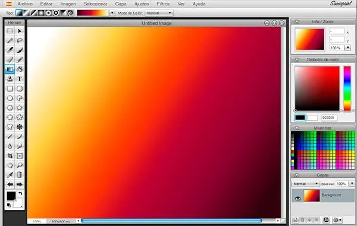The image size is (357, 226).
Task: Open the zoom percentage dropdown in Info panel
Action: tap(347, 48)
